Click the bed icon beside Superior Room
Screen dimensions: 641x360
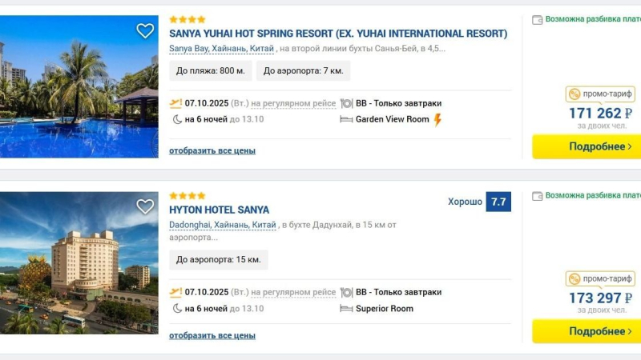346,309
